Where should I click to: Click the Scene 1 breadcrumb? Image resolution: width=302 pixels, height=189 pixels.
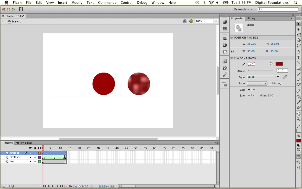coord(16,21)
